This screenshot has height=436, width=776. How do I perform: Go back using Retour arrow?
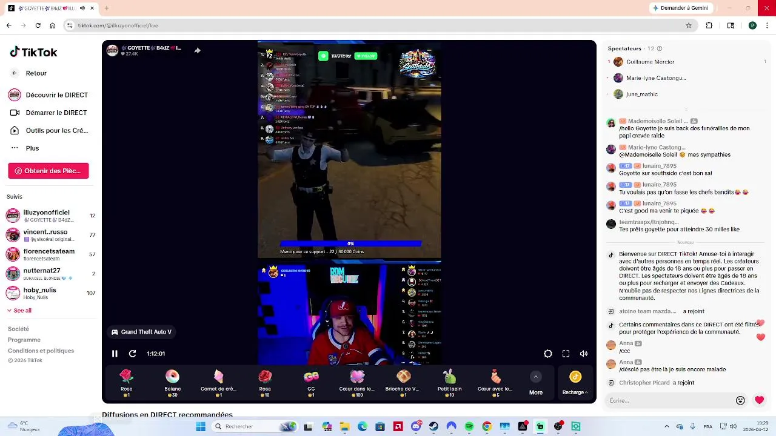(x=15, y=73)
